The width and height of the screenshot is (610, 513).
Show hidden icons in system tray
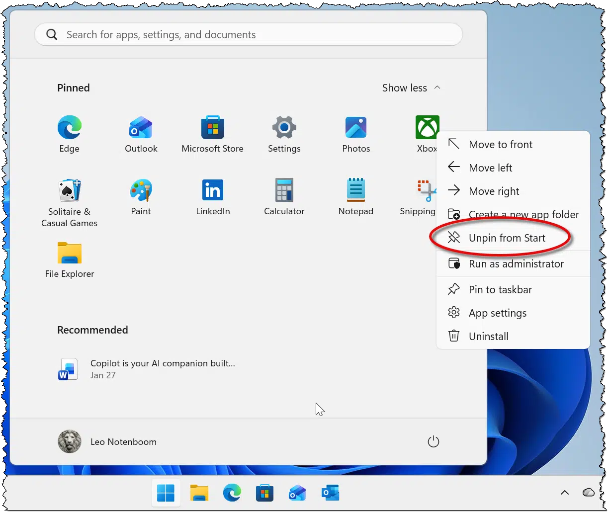click(564, 493)
